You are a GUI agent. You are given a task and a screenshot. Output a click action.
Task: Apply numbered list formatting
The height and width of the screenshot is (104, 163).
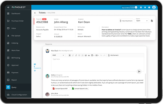pos(82,55)
